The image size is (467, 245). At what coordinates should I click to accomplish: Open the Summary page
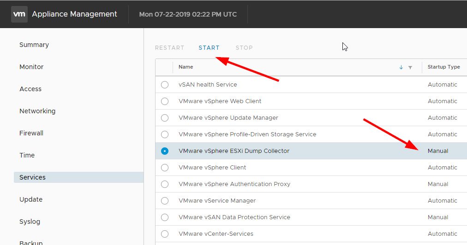click(34, 45)
